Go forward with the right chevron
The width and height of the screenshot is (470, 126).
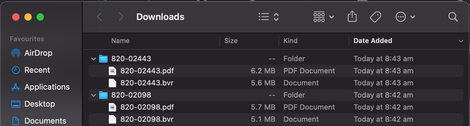[121, 17]
